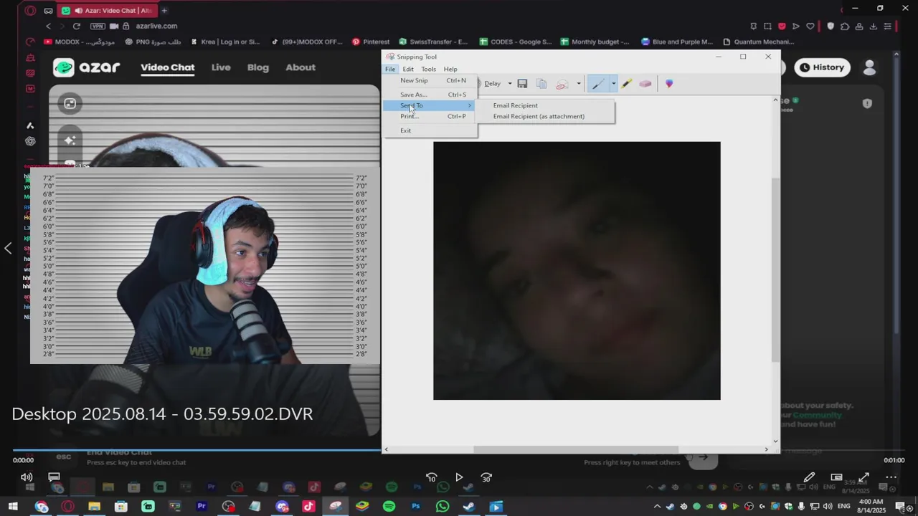Click the azarlive.com address bar

click(x=156, y=26)
